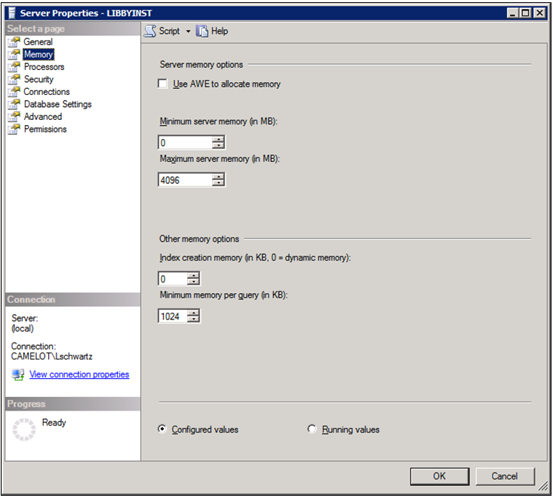Increase maximum server memory value
553x501 pixels.
tap(218, 177)
